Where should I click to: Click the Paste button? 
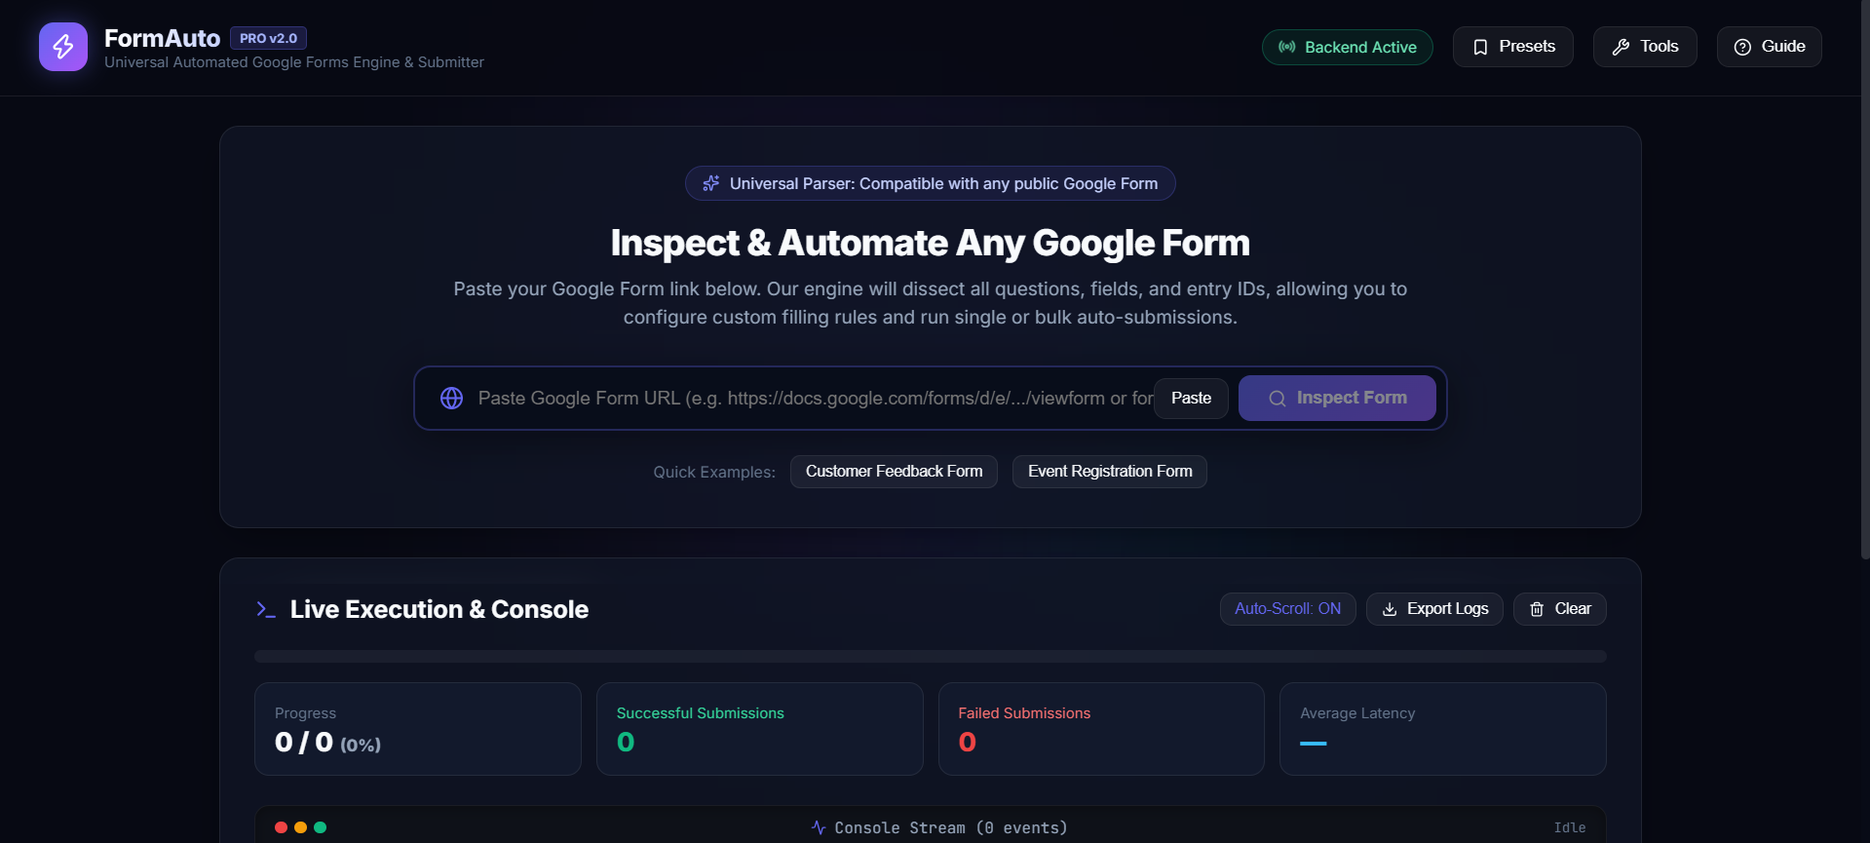tap(1191, 398)
